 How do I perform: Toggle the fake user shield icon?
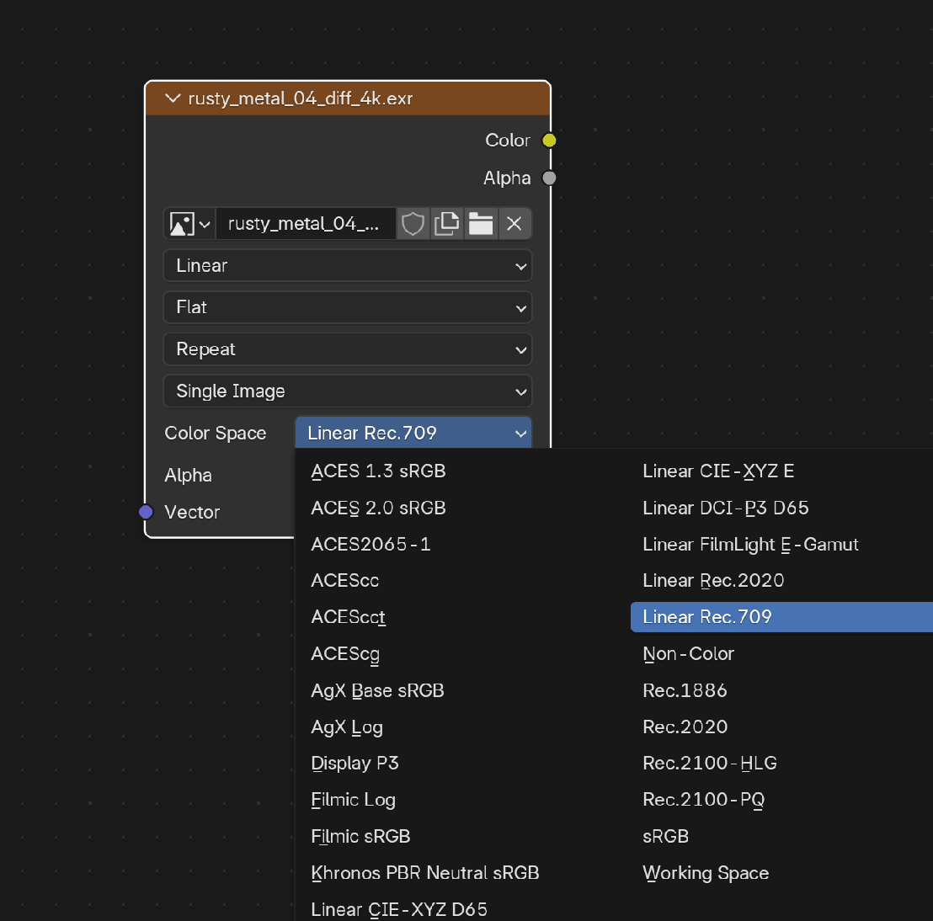413,224
